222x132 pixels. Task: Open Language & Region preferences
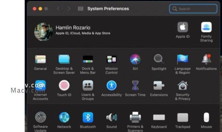pyautogui.click(x=183, y=59)
